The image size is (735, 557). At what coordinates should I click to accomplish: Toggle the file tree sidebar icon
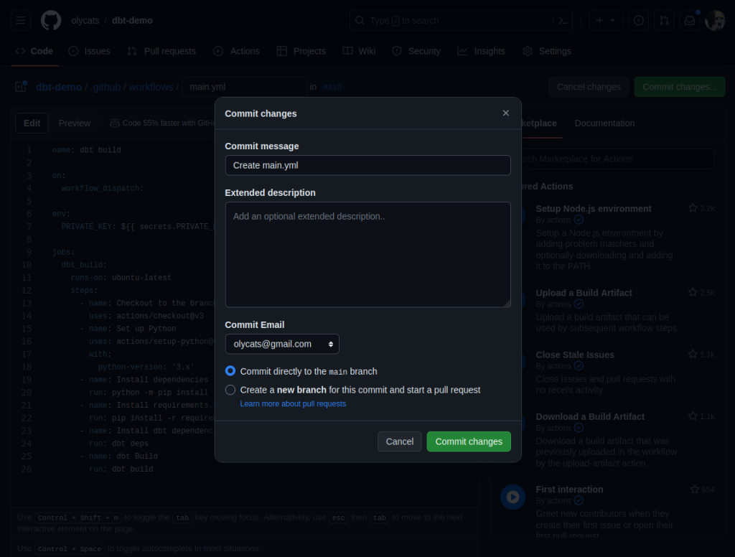coord(21,87)
